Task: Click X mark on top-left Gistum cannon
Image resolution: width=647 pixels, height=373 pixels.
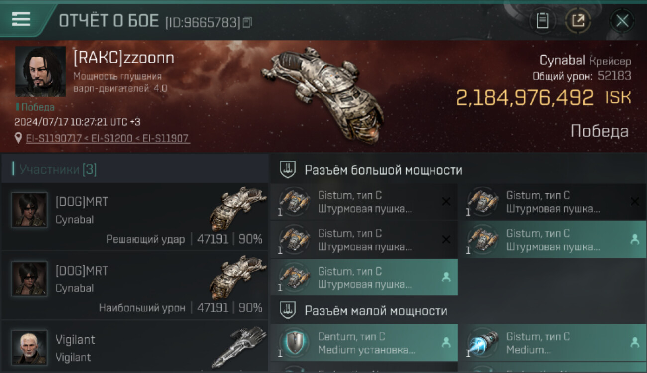Action: click(446, 201)
